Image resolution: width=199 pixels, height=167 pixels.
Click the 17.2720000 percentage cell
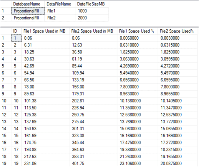click(x=178, y=143)
